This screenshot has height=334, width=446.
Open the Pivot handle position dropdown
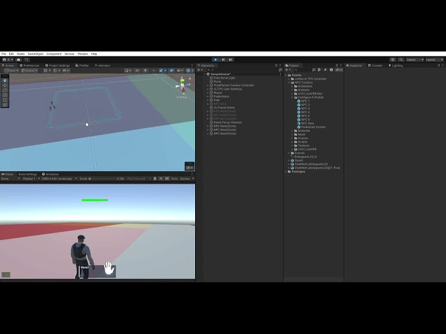pyautogui.click(x=11, y=70)
